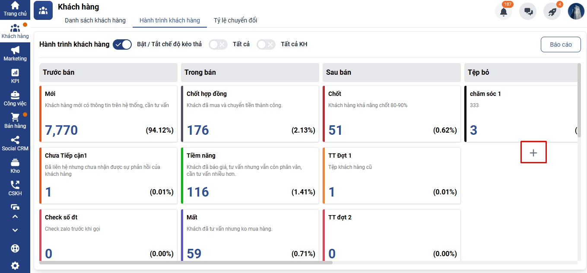Switch to Tỷ lệ chuyển đổi tab
The height and width of the screenshot is (273, 587).
(x=235, y=20)
